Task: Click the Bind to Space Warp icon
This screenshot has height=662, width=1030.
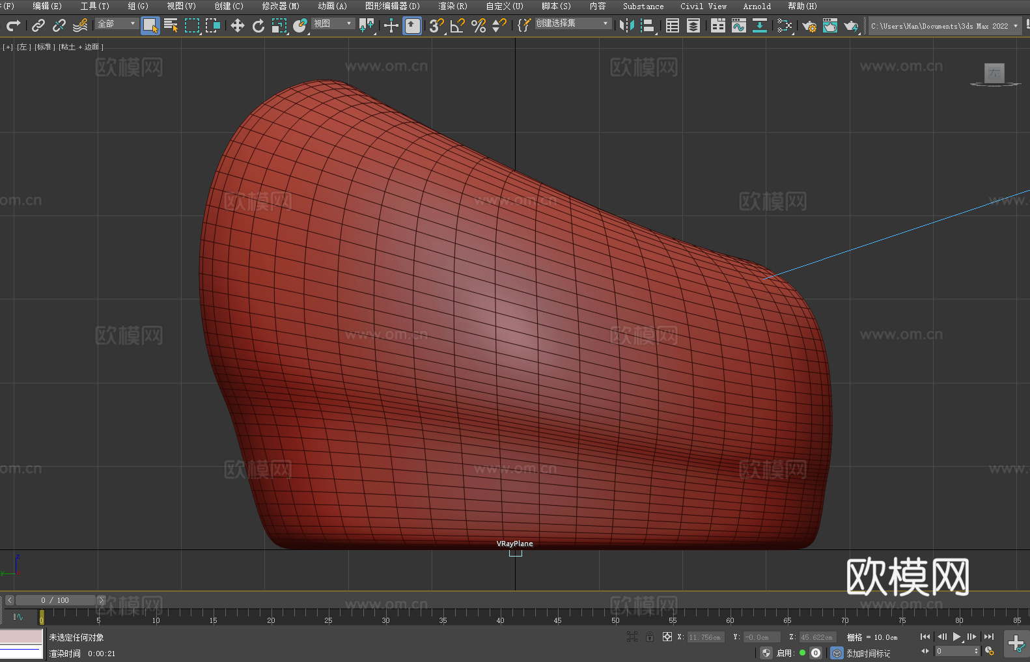Action: [80, 25]
